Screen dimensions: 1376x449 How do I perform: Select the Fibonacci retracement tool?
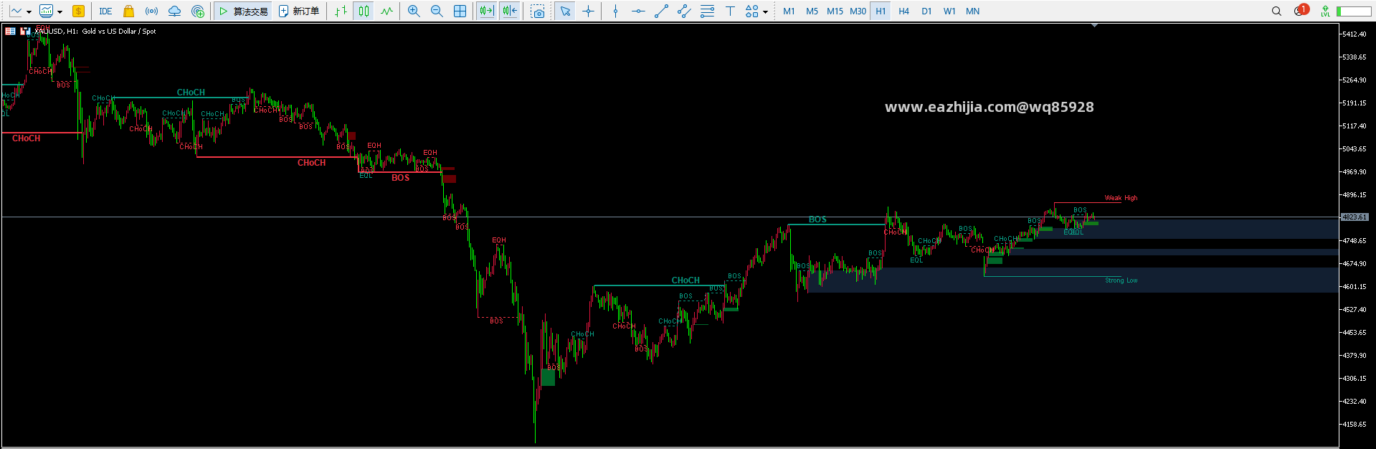(x=707, y=11)
